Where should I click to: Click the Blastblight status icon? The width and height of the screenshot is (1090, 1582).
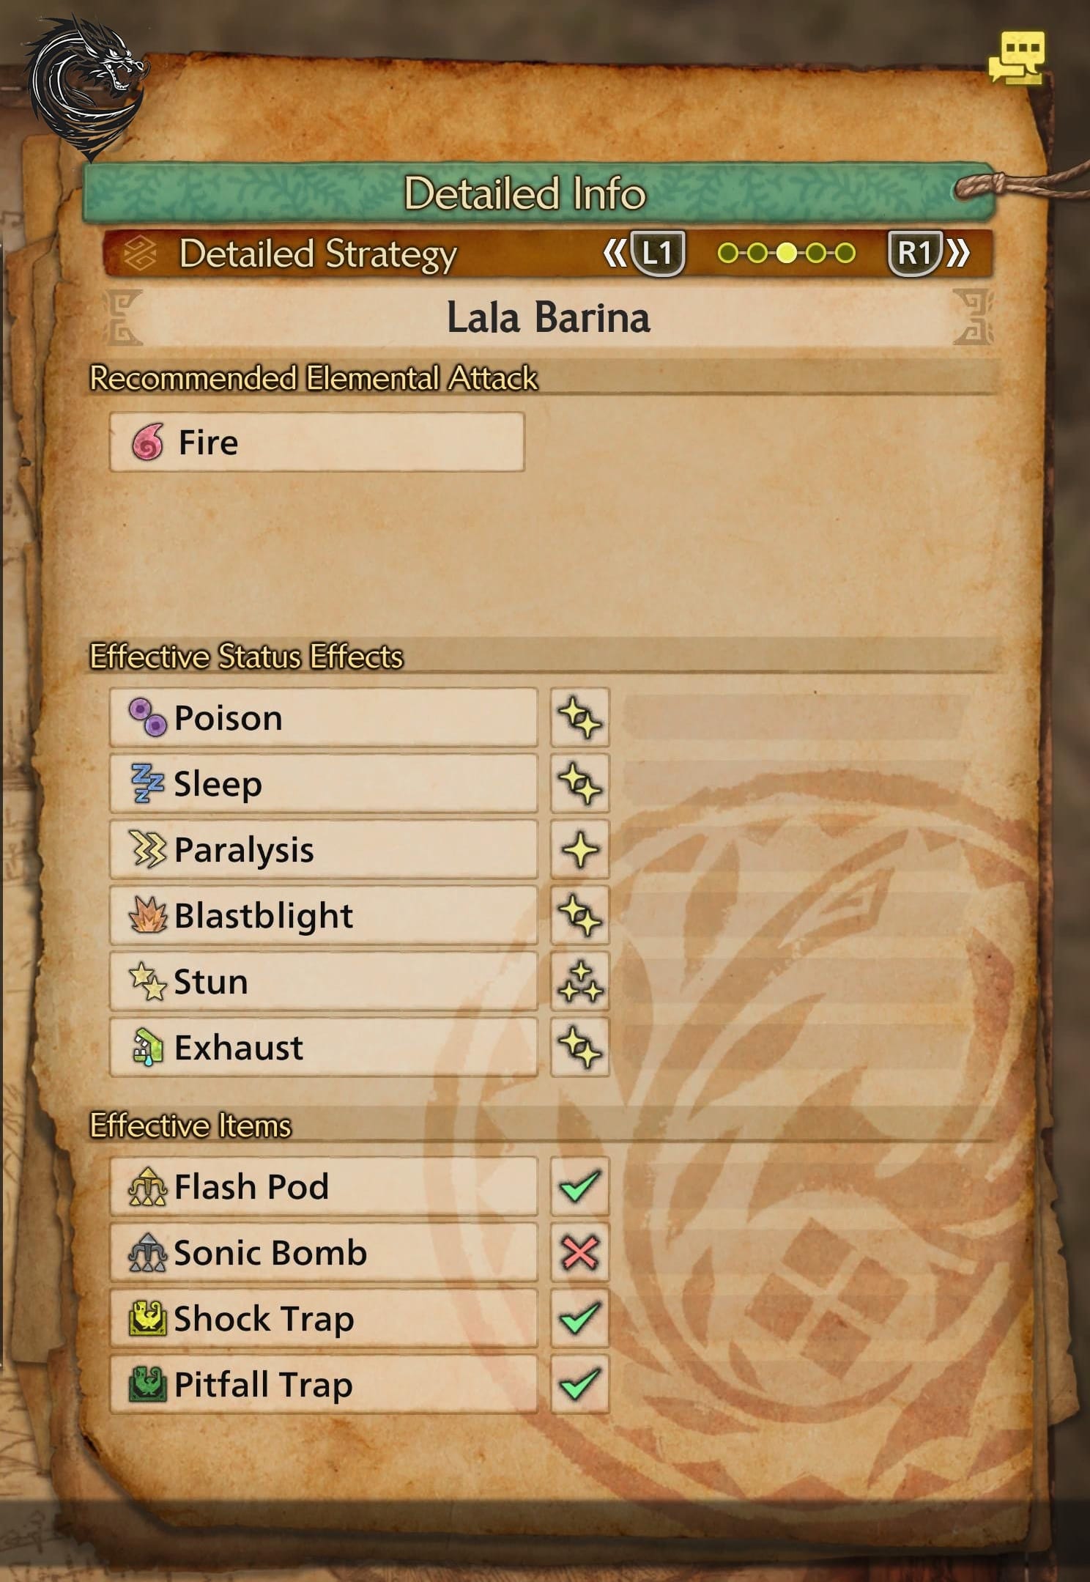(147, 915)
